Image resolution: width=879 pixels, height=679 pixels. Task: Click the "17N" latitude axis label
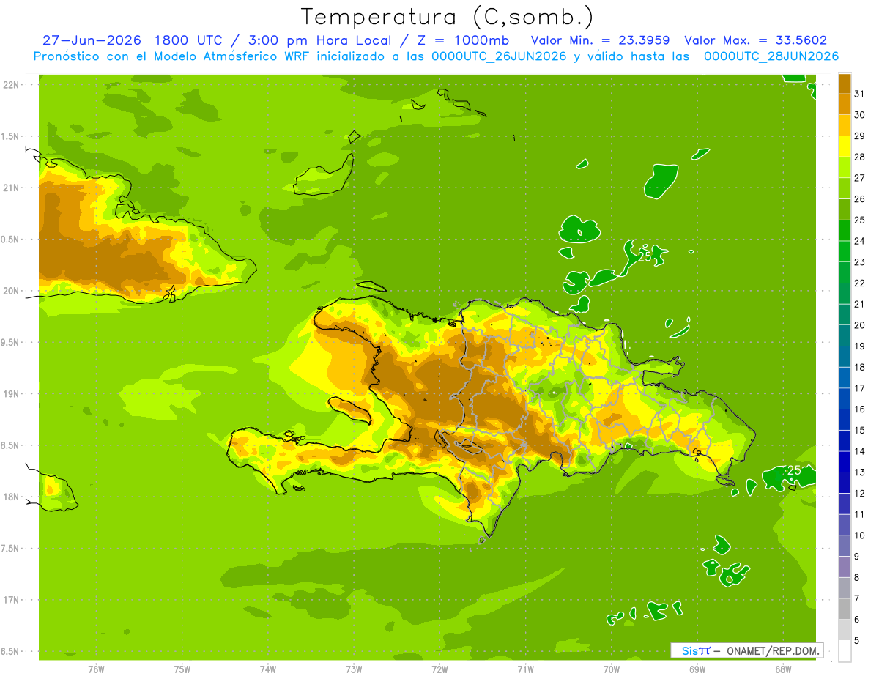[x=12, y=600]
